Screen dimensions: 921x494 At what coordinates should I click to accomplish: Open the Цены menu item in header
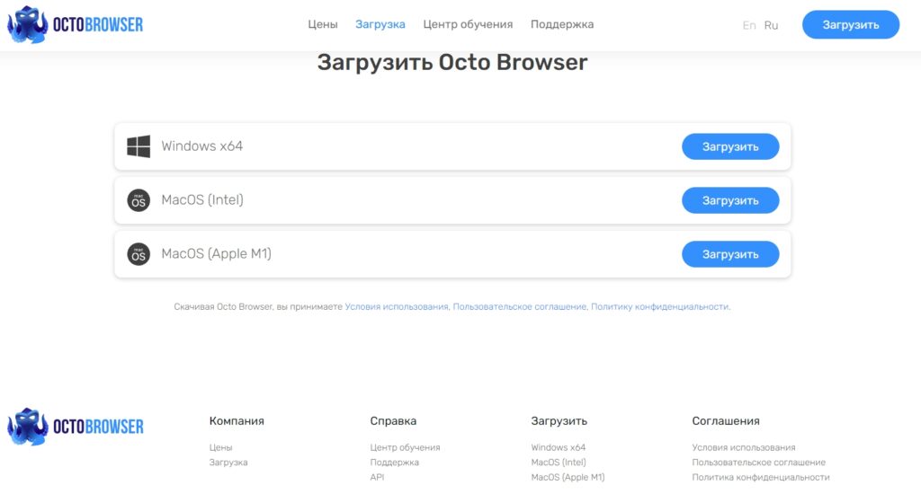click(x=323, y=24)
